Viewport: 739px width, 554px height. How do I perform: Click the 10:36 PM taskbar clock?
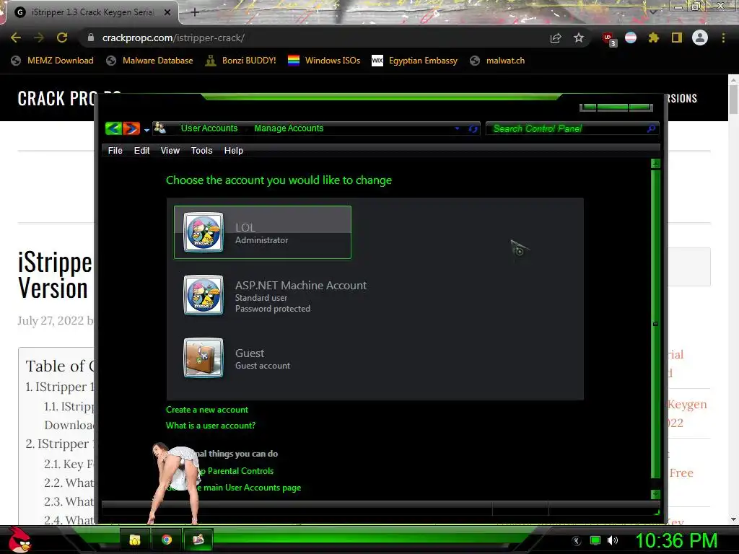(676, 540)
